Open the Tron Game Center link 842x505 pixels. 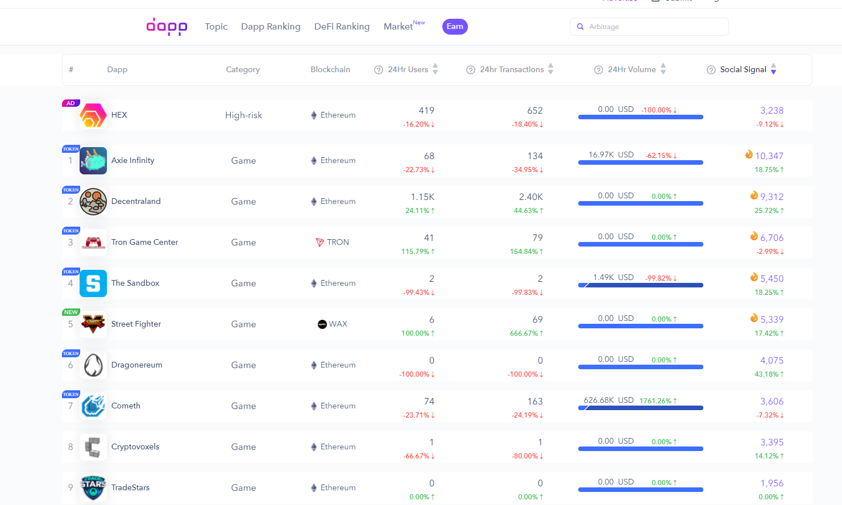pos(145,242)
